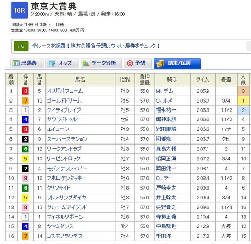251x244 pixels.
Task: Open horse コスモプラシデス
Action: [65, 236]
